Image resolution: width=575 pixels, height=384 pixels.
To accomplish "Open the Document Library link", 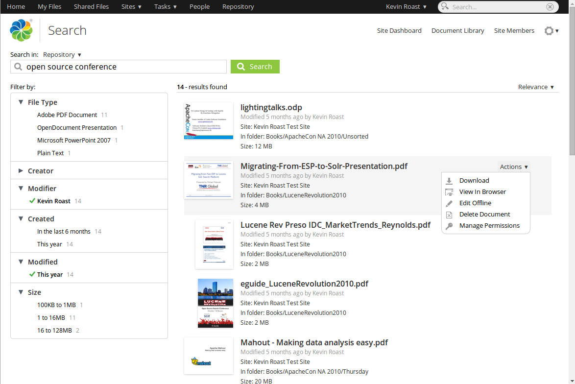I will coord(457,31).
